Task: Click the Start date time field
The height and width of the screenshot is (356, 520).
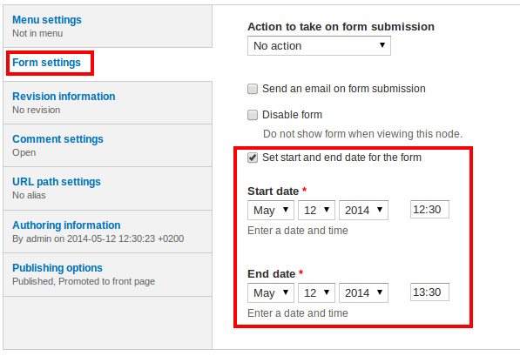Action: point(429,210)
